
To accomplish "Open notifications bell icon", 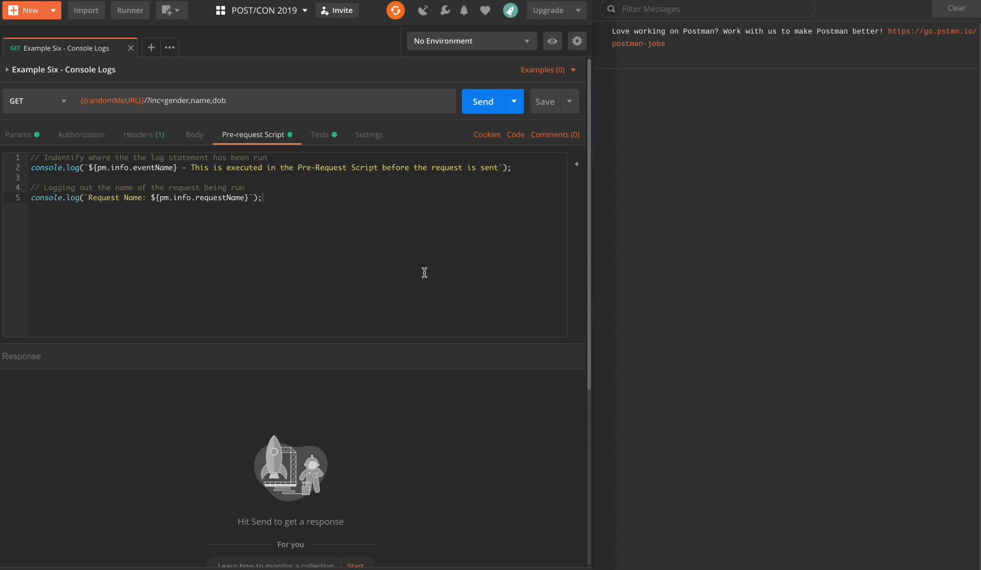I will pyautogui.click(x=464, y=10).
